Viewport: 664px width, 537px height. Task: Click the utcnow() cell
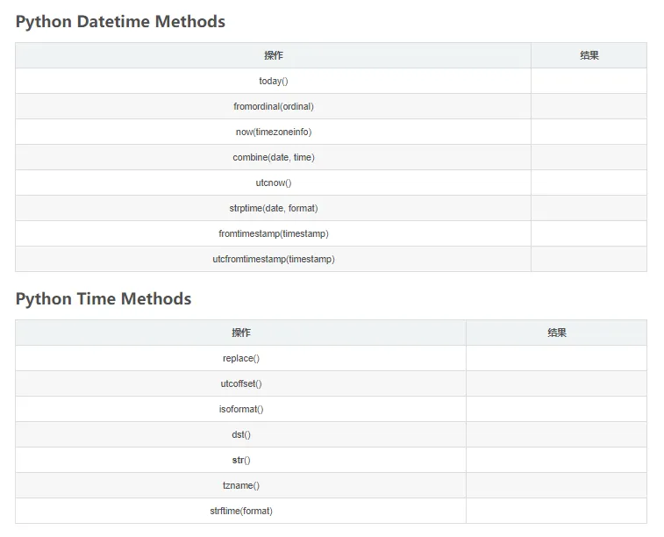[274, 183]
